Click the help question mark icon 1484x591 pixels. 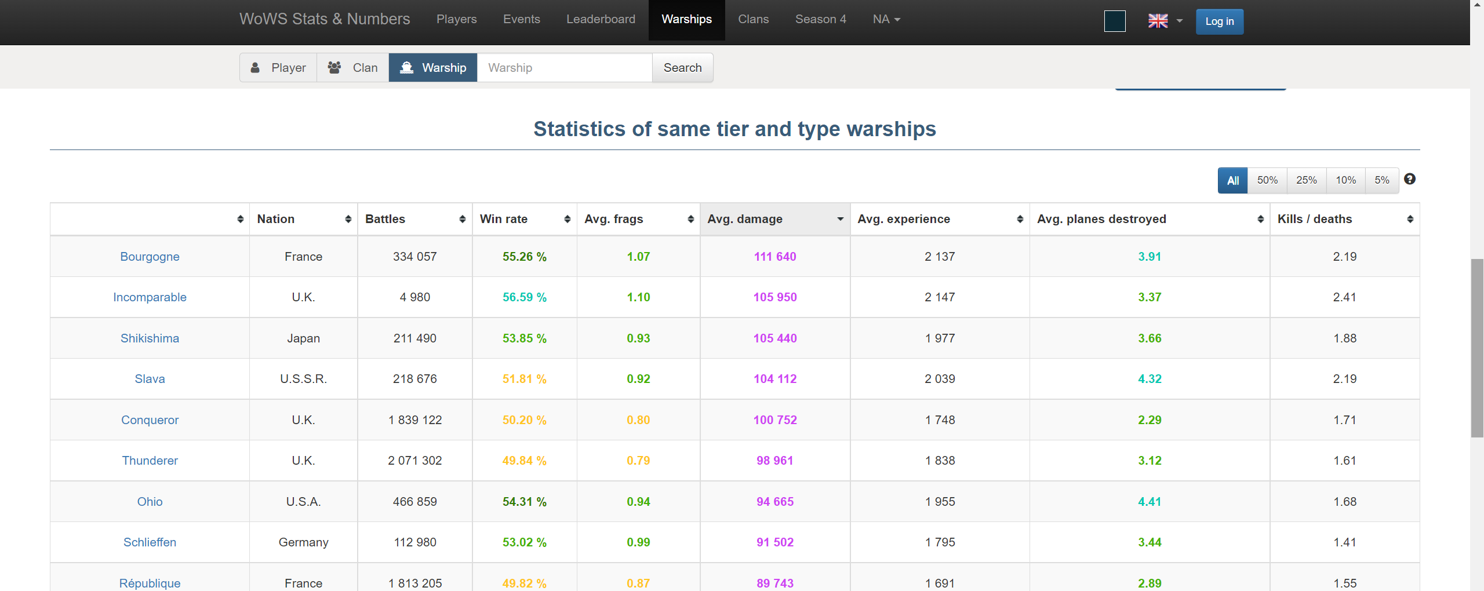coord(1410,180)
